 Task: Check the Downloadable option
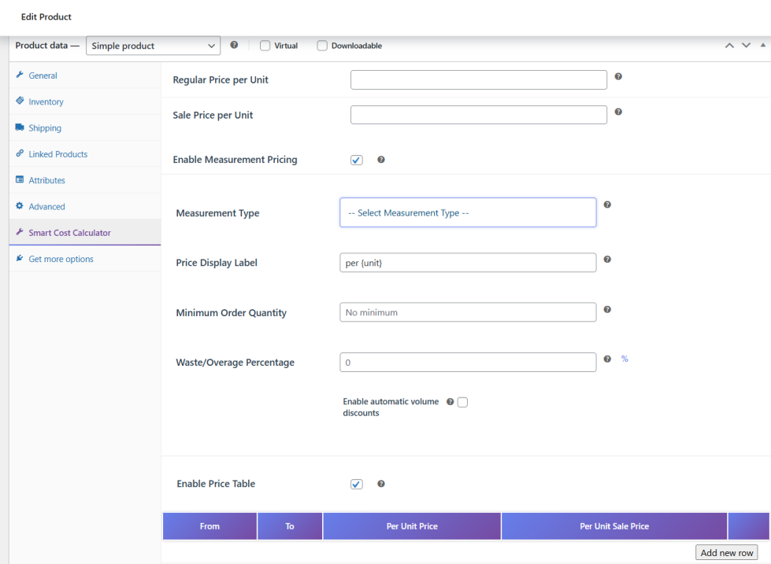(322, 46)
